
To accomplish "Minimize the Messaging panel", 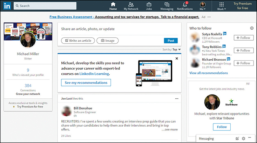I will (x=249, y=138).
